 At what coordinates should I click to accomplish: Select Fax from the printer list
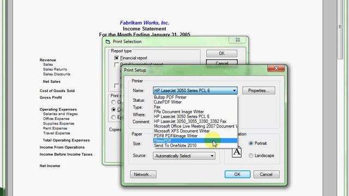[195, 107]
